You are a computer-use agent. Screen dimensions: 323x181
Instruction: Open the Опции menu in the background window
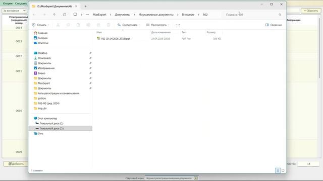[8, 4]
